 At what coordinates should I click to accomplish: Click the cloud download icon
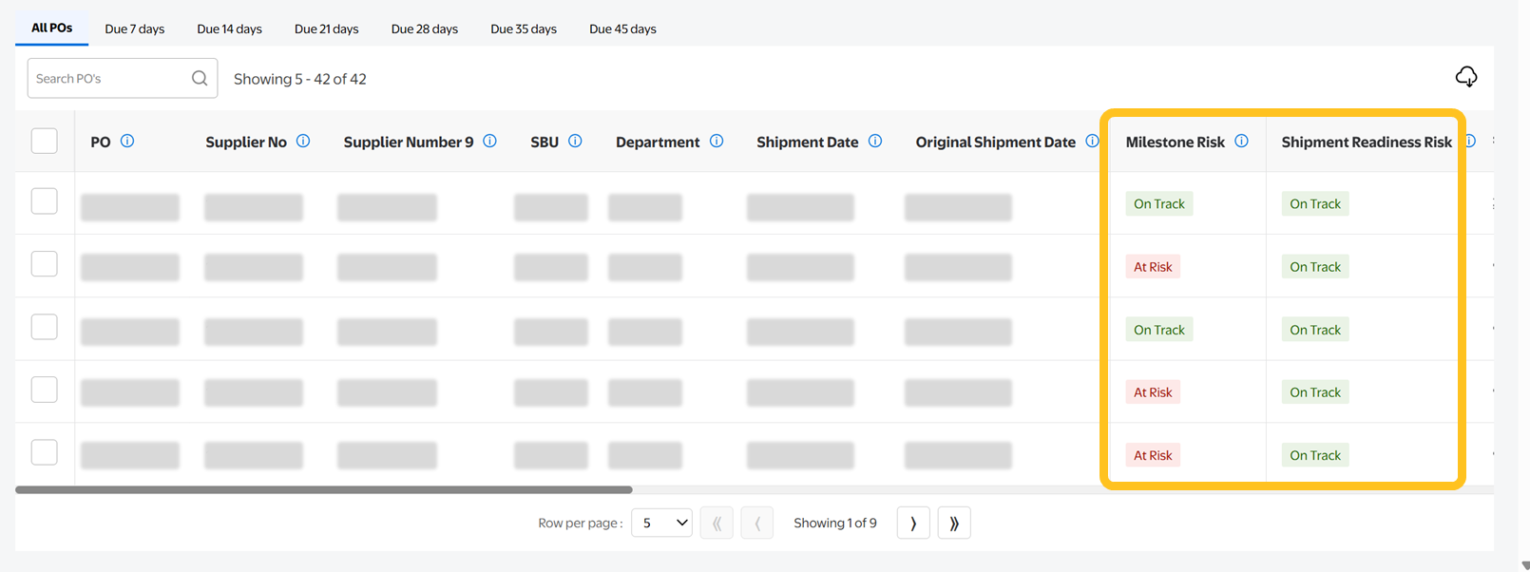1465,77
